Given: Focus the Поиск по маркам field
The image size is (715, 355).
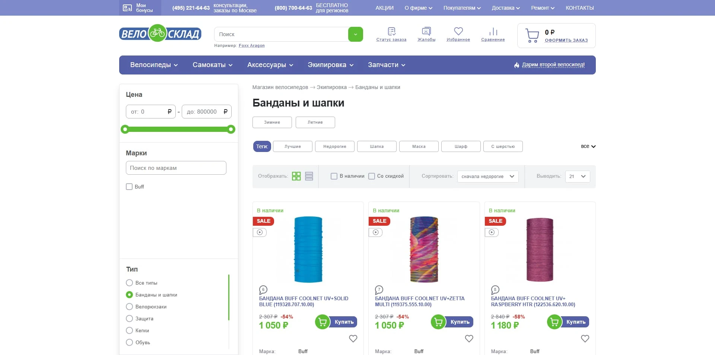Looking at the screenshot, I should click(176, 168).
